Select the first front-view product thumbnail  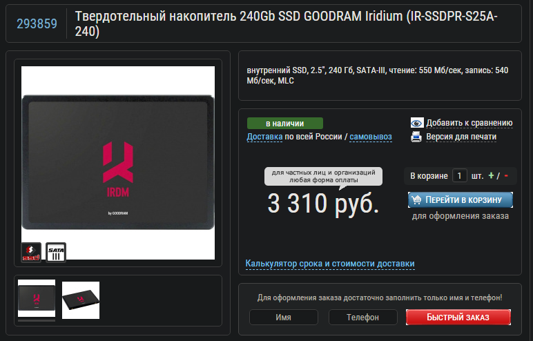click(x=37, y=298)
